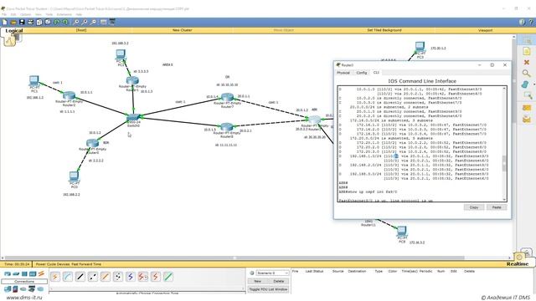This screenshot has height=301, width=536.
Task: Open the Drawing Palette toolbar icon
Action: click(103, 23)
